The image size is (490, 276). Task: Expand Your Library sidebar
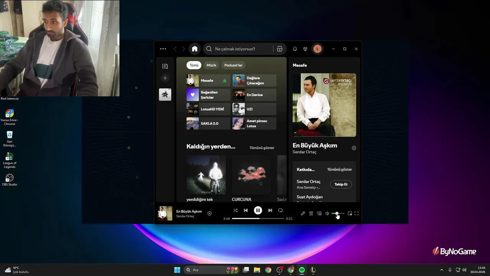pos(165,66)
